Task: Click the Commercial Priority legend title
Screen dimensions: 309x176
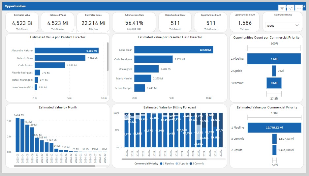Action: tap(146, 163)
